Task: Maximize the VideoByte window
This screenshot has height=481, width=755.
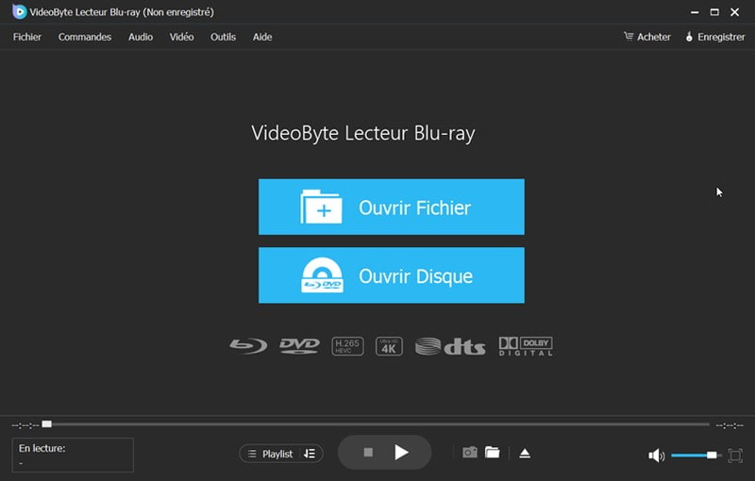Action: point(714,12)
